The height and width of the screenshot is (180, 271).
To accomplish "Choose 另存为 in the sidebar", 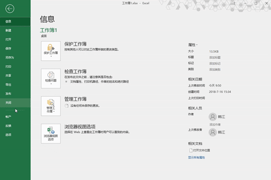I will [15, 57].
